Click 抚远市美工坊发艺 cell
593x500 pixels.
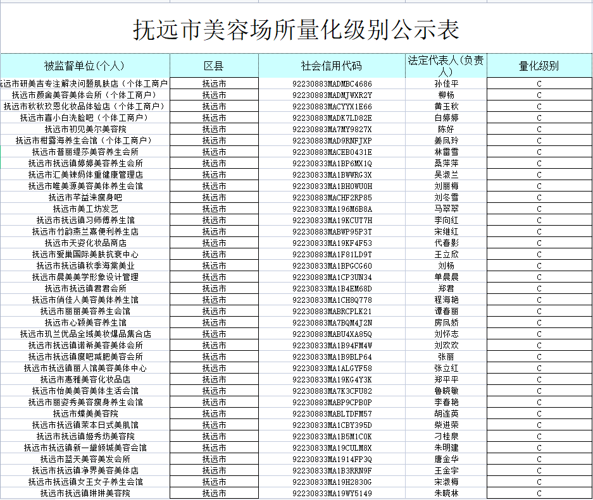pyautogui.click(x=85, y=209)
